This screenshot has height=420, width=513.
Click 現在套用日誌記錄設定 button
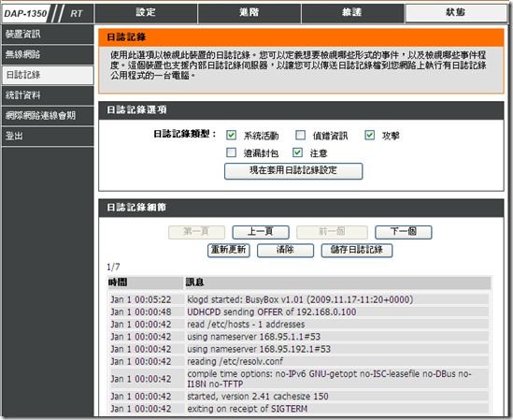pos(293,171)
